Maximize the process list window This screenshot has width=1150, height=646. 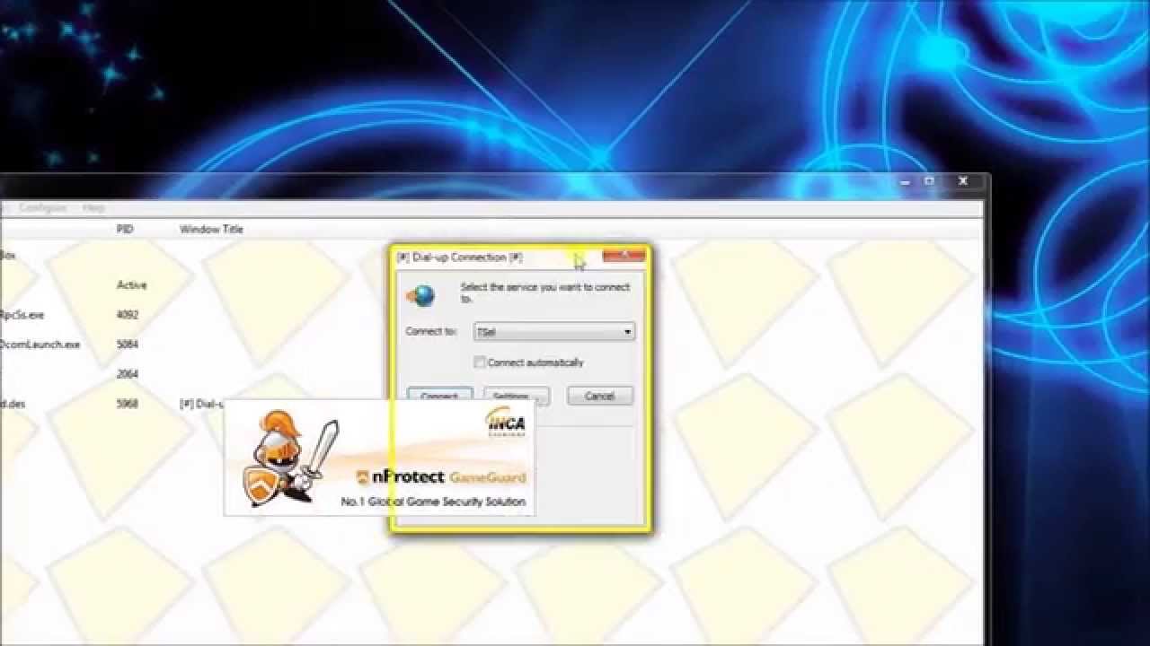click(x=929, y=181)
